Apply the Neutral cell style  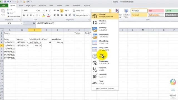(x=139, y=15)
